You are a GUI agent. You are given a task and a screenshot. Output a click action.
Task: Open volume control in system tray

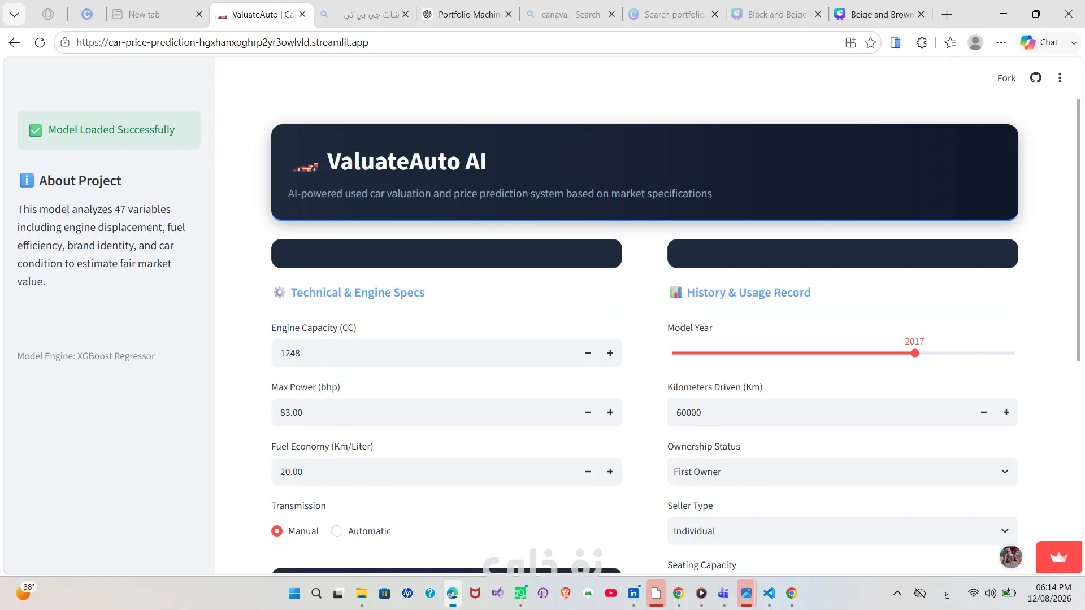tap(991, 593)
